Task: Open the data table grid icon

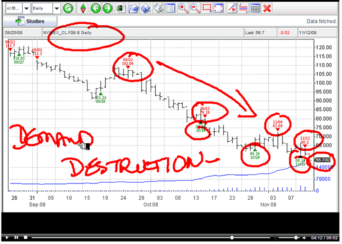Action: pyautogui.click(x=255, y=9)
